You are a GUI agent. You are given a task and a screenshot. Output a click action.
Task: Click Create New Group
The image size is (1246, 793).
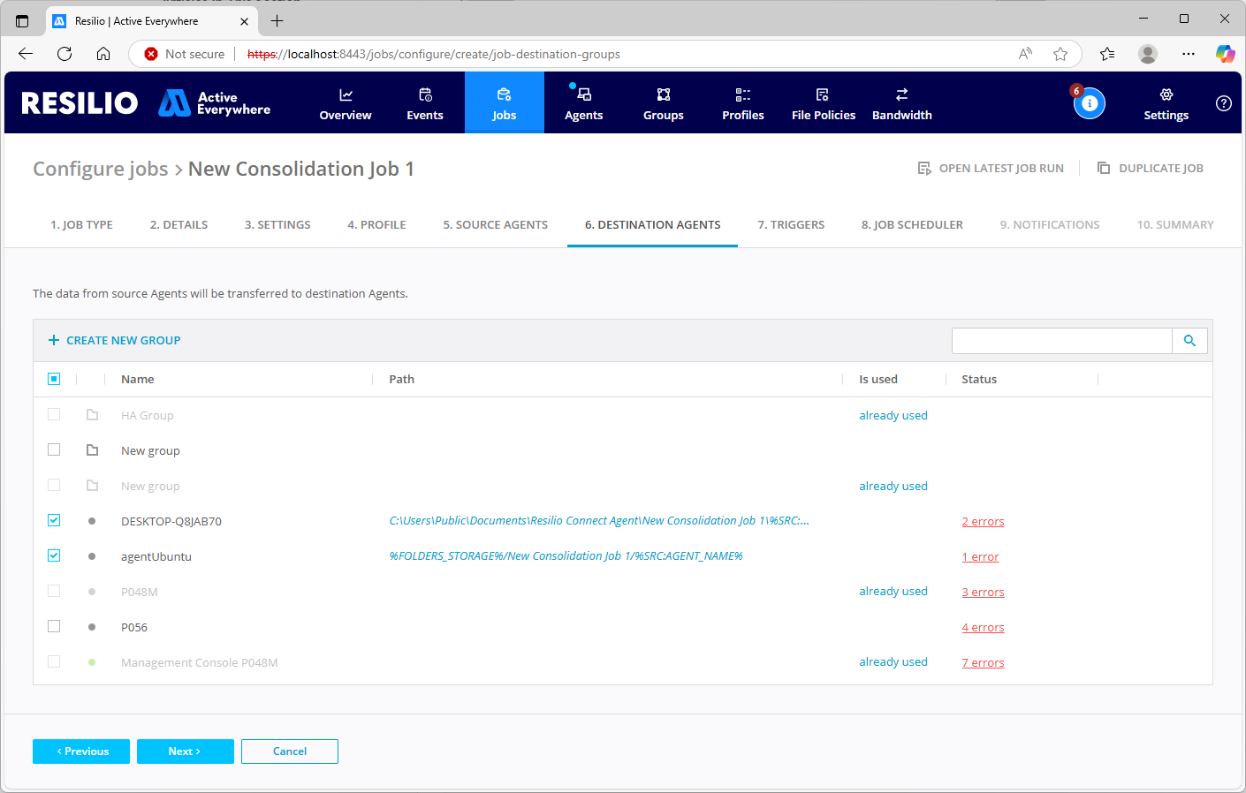(x=114, y=341)
